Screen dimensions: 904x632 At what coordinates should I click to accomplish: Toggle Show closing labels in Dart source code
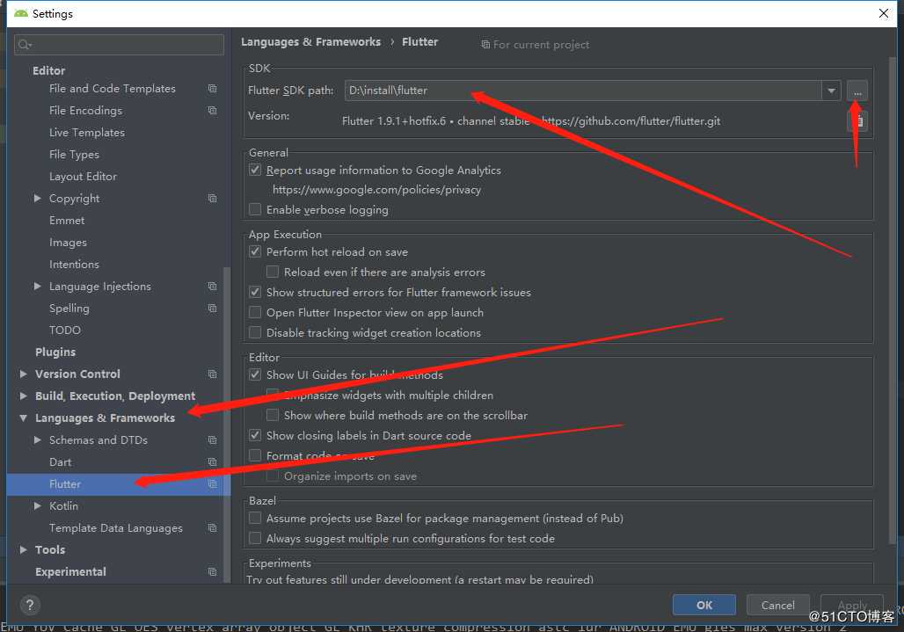point(255,436)
